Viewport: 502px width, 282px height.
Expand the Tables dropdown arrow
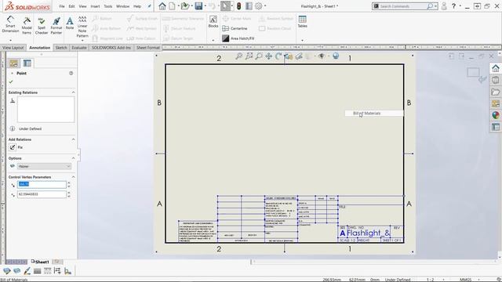(303, 40)
